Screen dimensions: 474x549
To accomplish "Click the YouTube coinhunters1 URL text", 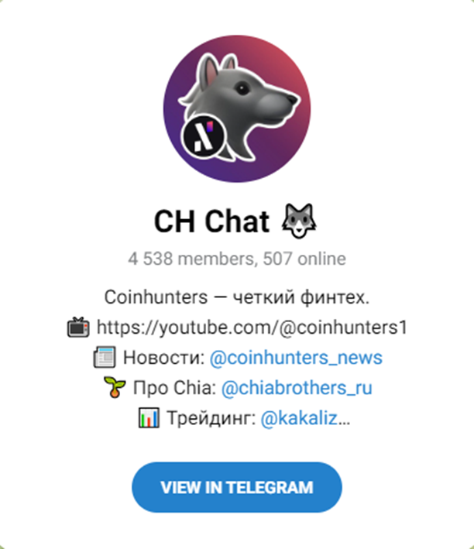I will point(252,328).
